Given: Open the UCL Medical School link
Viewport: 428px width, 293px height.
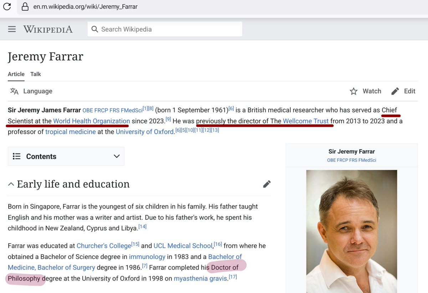Looking at the screenshot, I should point(183,246).
